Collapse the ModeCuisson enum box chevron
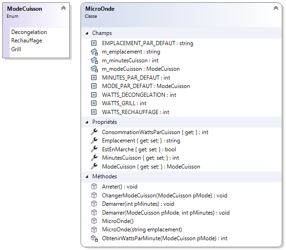This screenshot has height=250, width=286. (63, 8)
